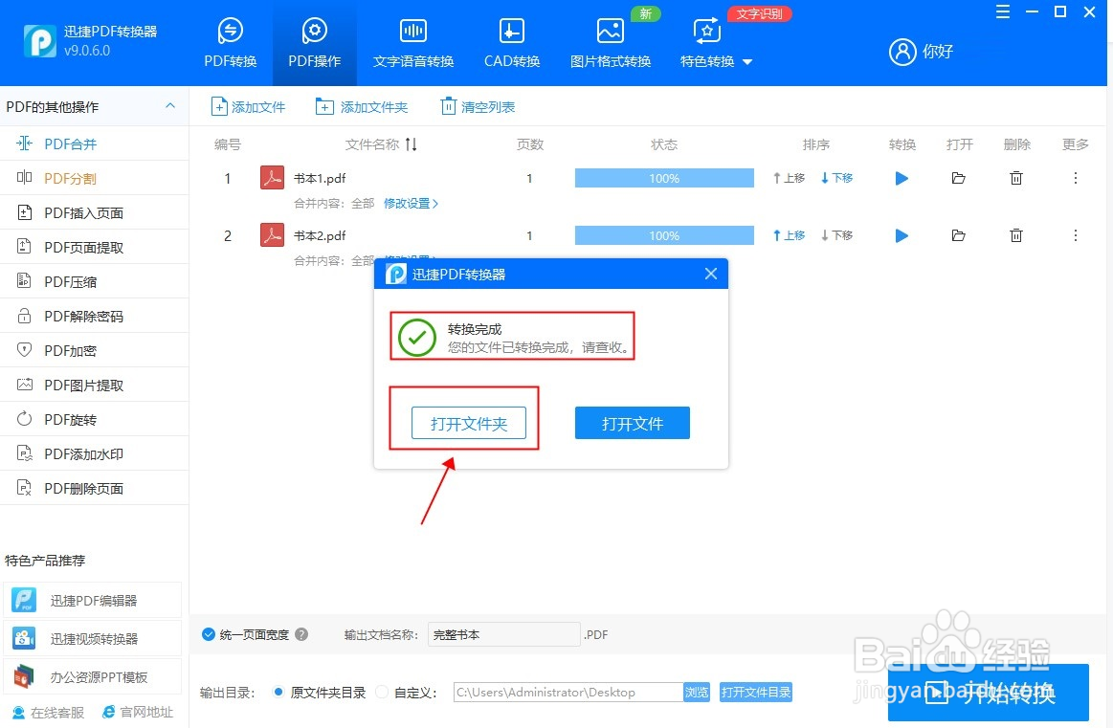Click 官网地址 link
The height and width of the screenshot is (728, 1113).
click(x=138, y=712)
